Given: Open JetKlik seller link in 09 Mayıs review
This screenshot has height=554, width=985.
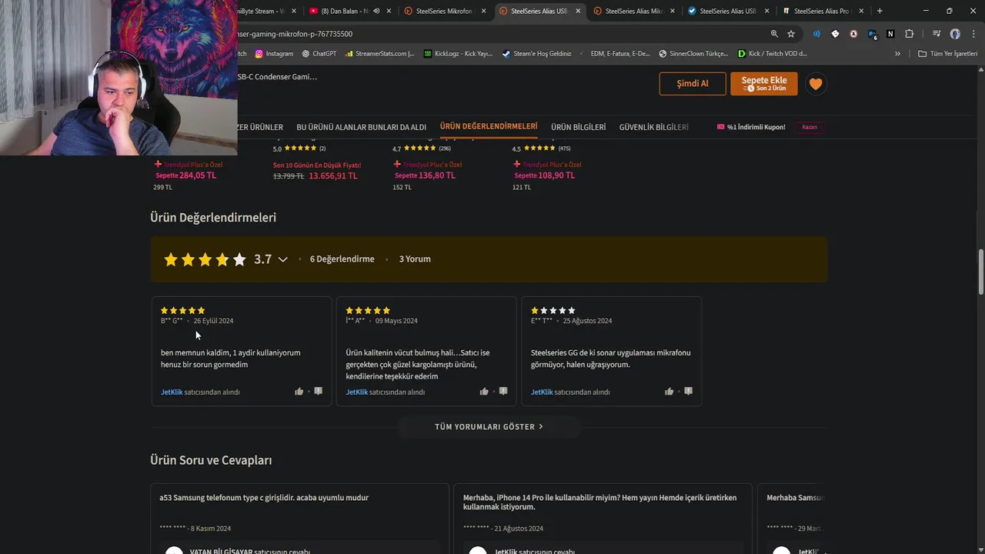Looking at the screenshot, I should (x=356, y=392).
